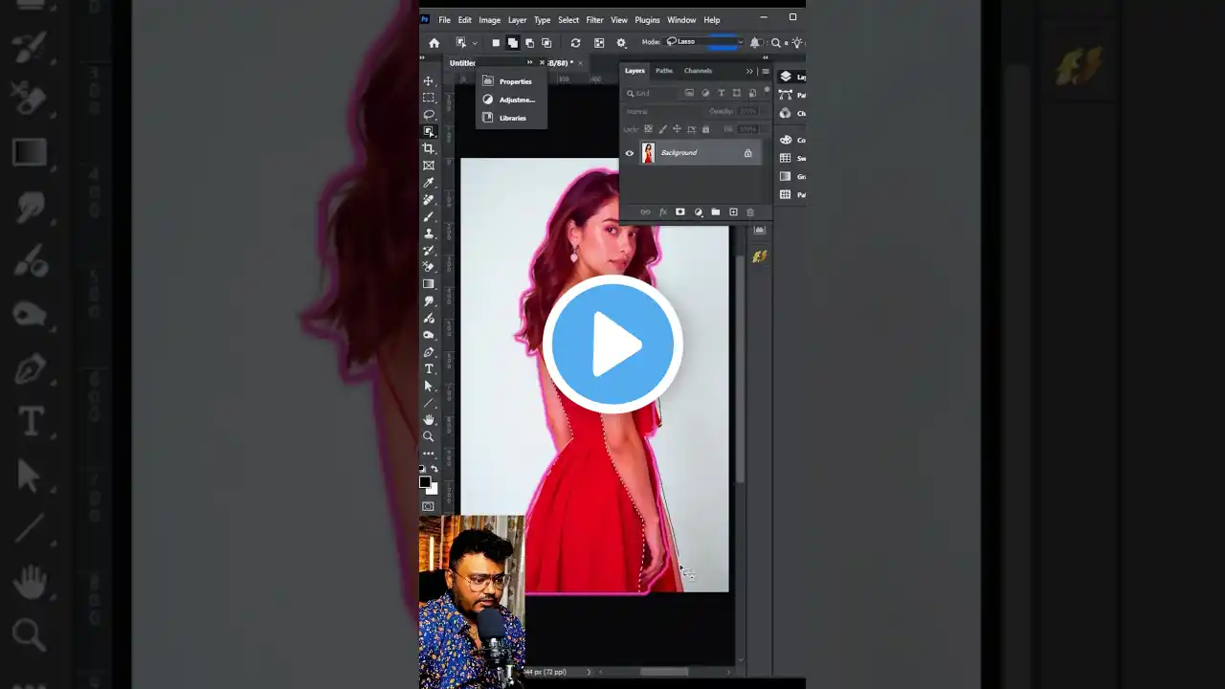
Task: Select the Object Selection tool
Action: [429, 131]
